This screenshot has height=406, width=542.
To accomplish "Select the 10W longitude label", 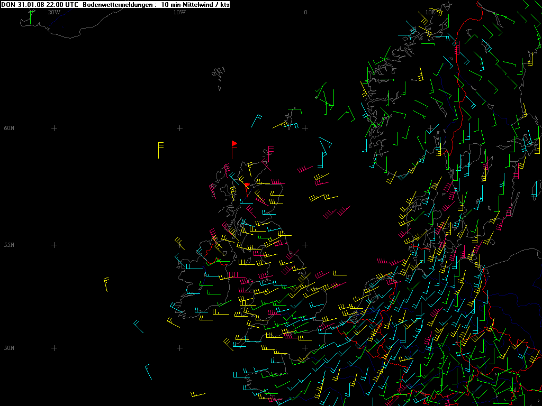I will (x=179, y=12).
